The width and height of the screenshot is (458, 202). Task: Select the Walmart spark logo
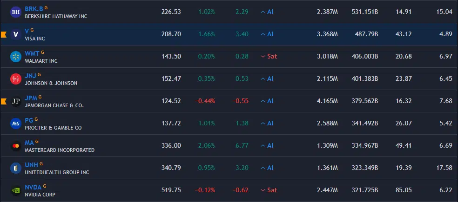16,57
